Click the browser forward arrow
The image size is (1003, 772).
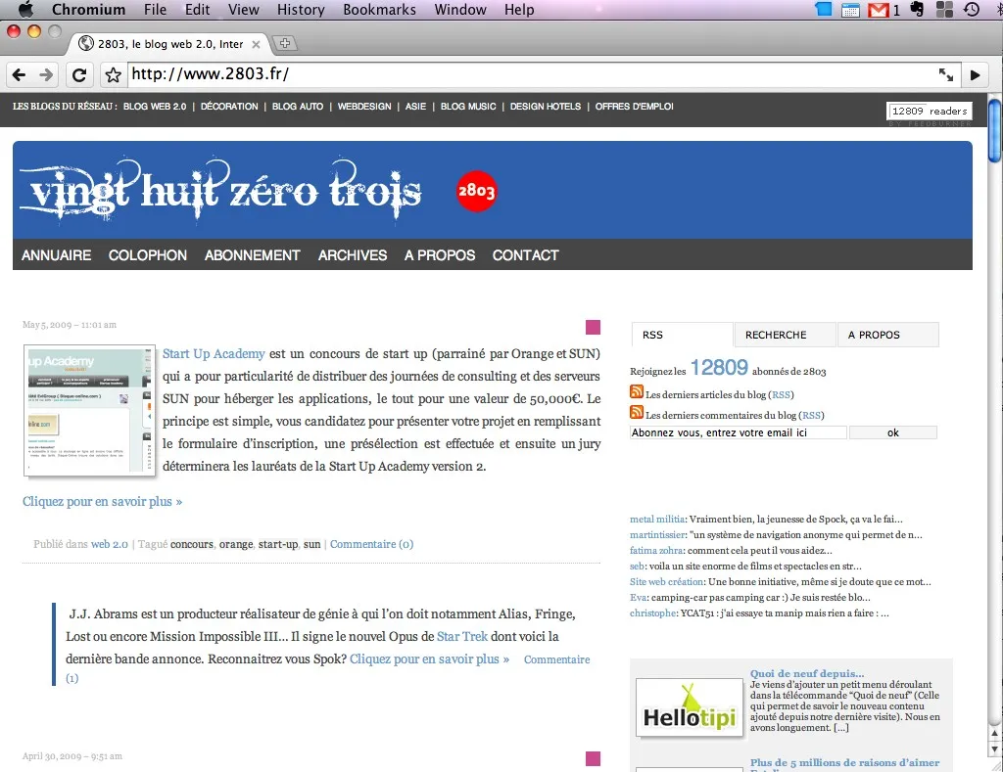[46, 74]
